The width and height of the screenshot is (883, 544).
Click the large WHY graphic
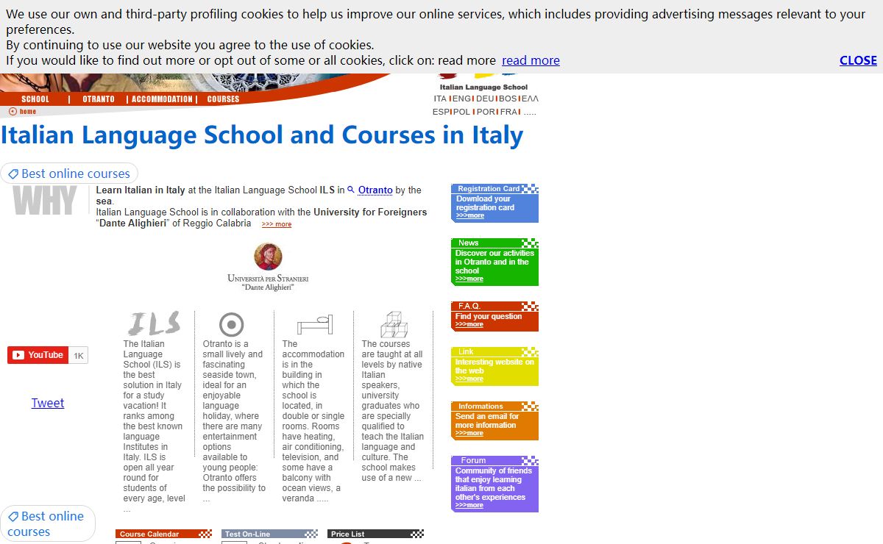pos(45,201)
